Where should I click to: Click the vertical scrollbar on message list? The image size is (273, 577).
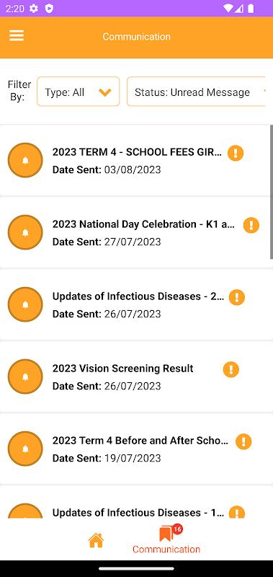[272, 192]
